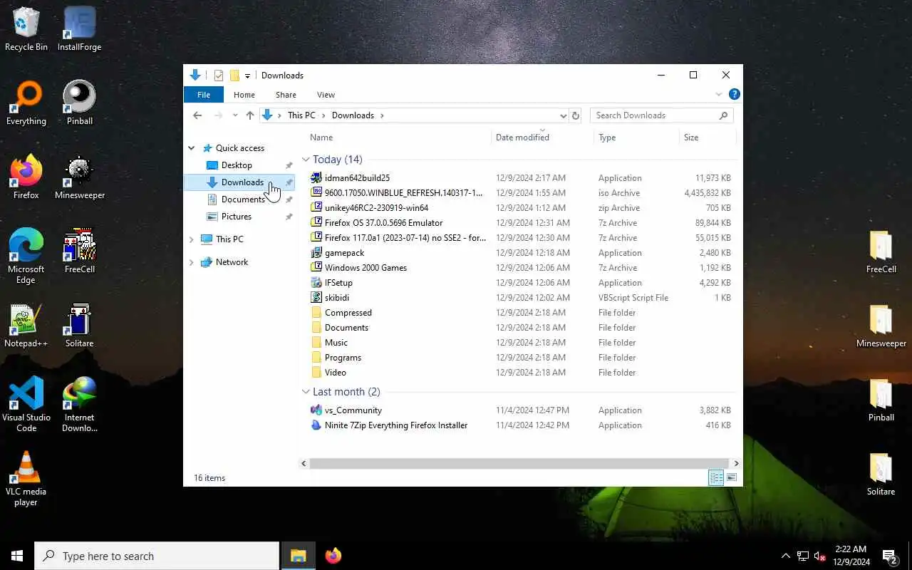
Task: Collapse the Last month (2) group
Action: [x=306, y=392]
